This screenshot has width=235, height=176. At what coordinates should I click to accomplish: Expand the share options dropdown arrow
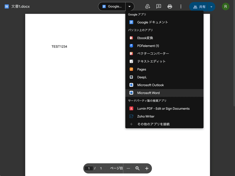pyautogui.click(x=211, y=7)
